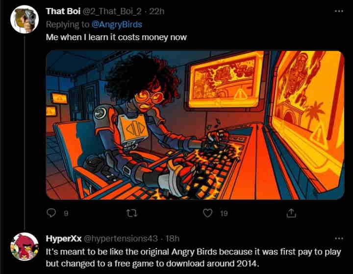353x274 pixels.
Task: Like That Boi's tweet with the heart icon
Action: click(x=207, y=213)
